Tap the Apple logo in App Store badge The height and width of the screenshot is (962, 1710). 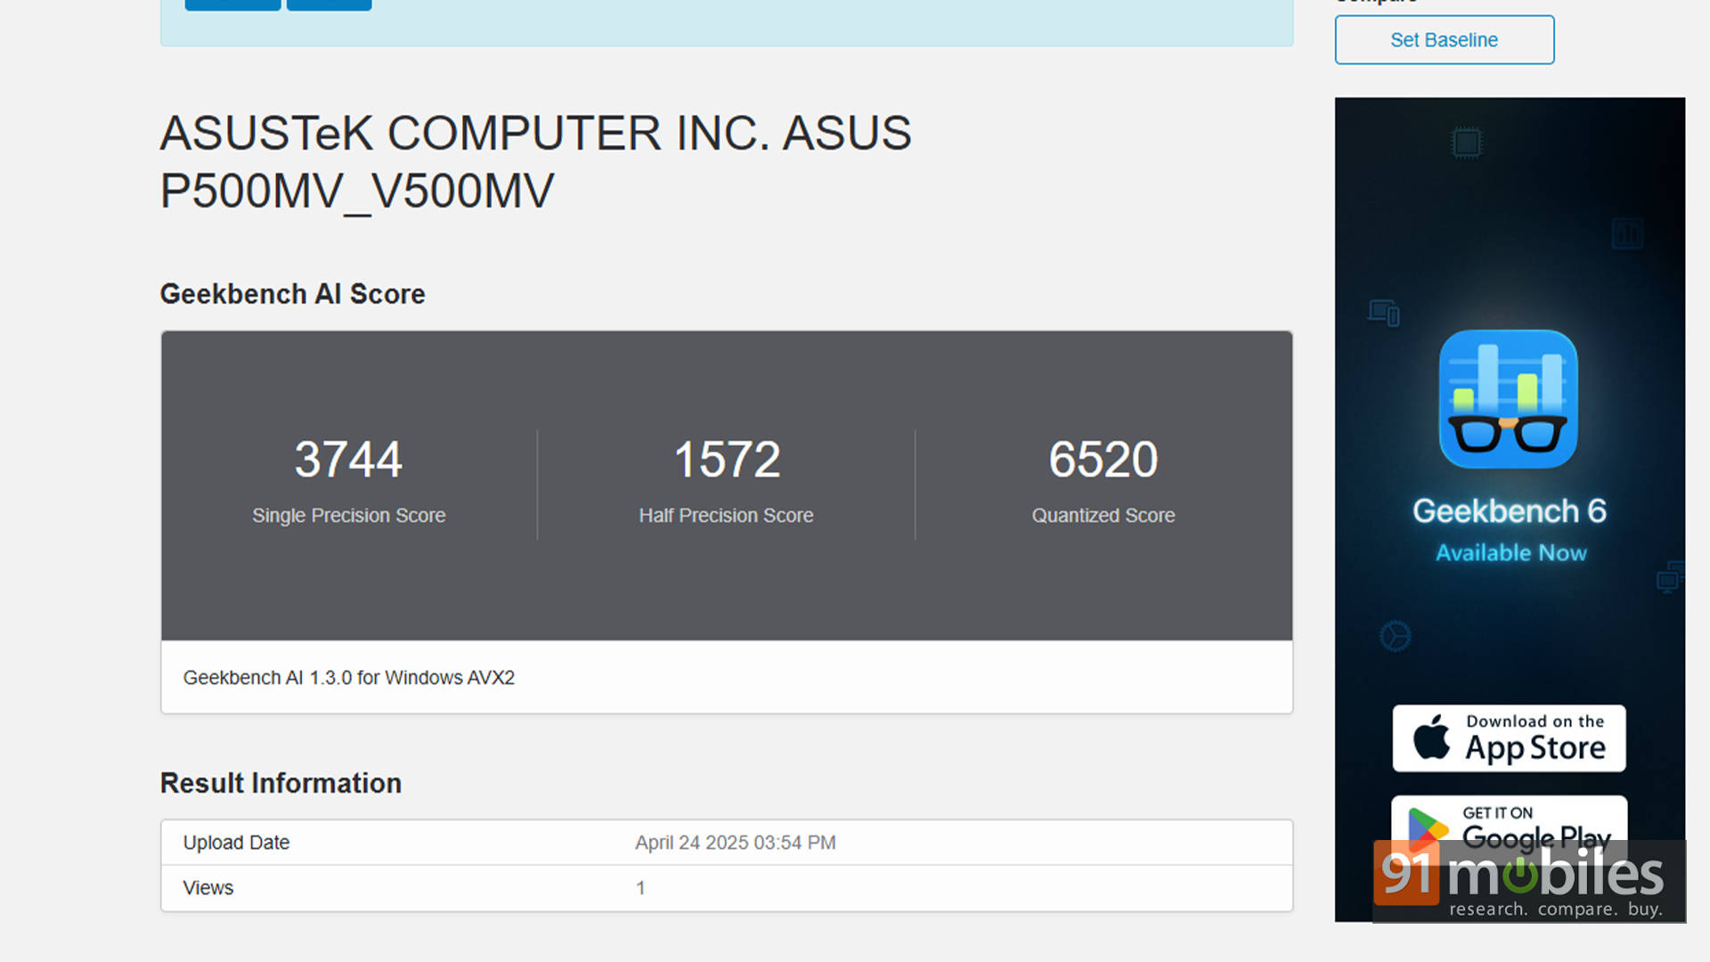[x=1431, y=738]
